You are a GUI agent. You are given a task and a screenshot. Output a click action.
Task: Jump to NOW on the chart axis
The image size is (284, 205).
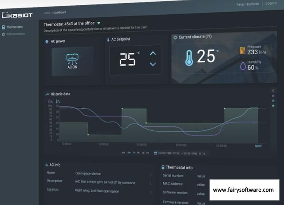pyautogui.click(x=258, y=146)
